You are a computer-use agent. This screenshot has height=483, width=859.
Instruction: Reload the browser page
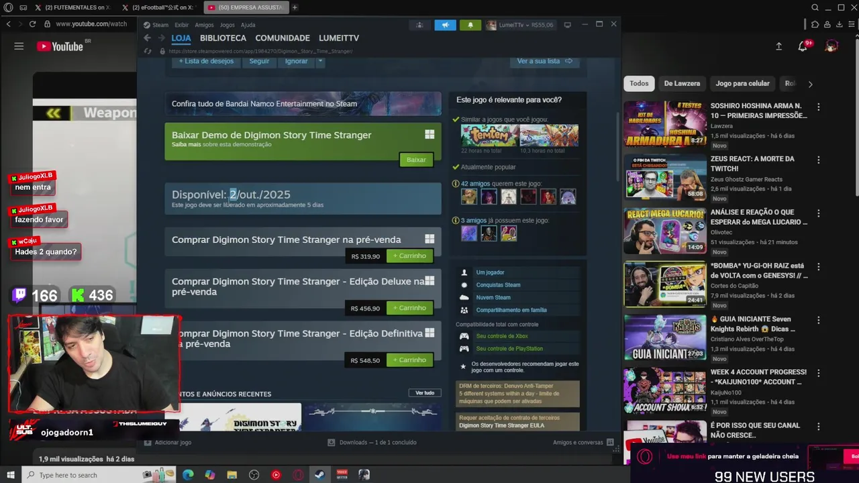[32, 23]
